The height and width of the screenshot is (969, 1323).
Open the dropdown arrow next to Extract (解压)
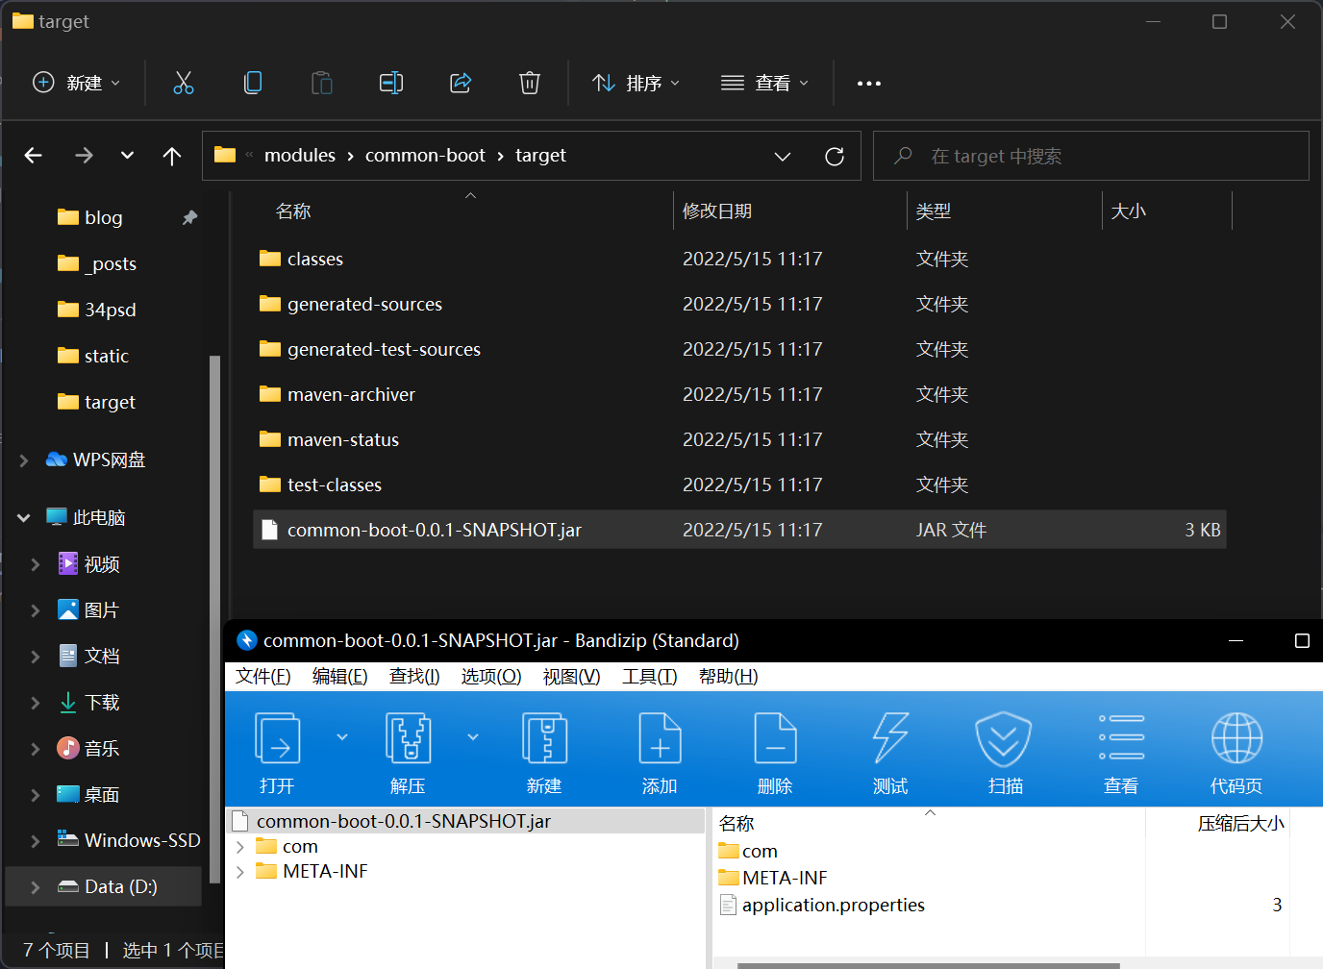pyautogui.click(x=473, y=737)
